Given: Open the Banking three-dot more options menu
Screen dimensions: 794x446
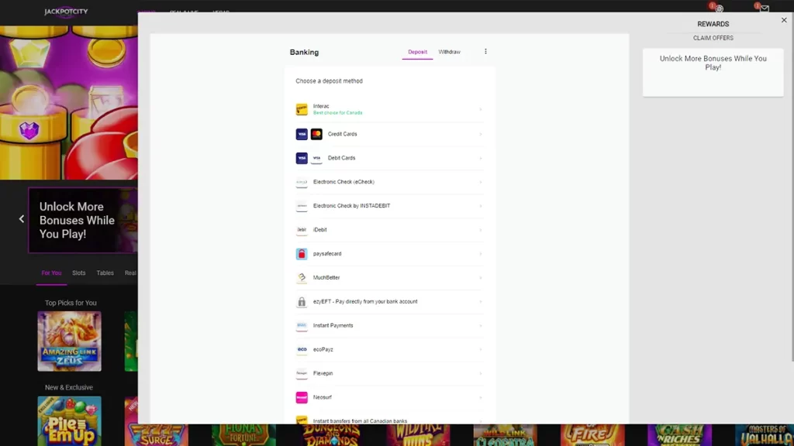Looking at the screenshot, I should [x=485, y=52].
